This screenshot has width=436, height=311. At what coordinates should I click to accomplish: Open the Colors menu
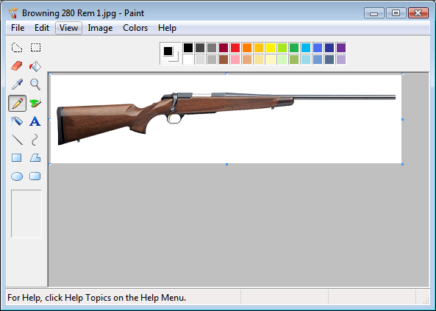coord(135,28)
